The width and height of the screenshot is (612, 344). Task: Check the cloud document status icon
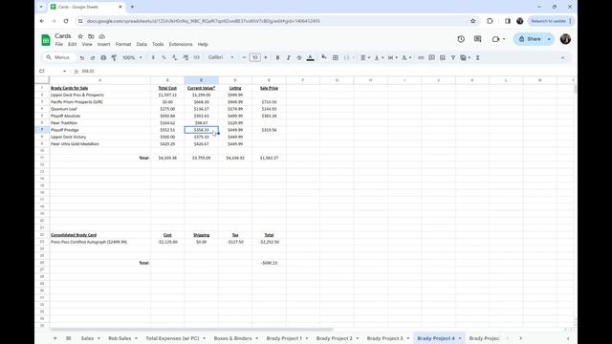[x=102, y=36]
